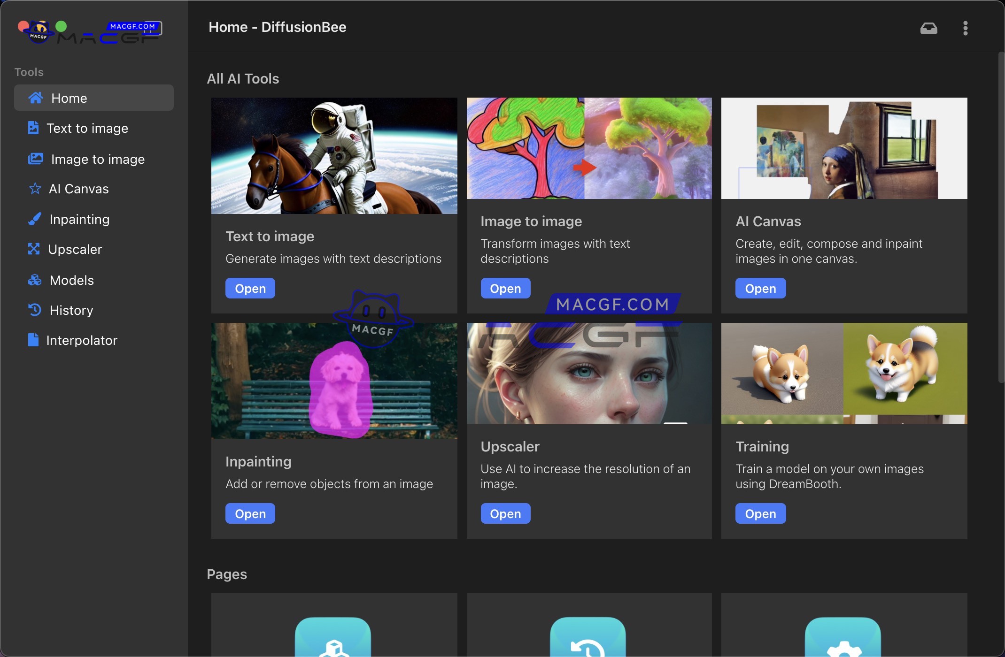Go to the Interpolator sidebar item
The image size is (1005, 657).
click(82, 340)
